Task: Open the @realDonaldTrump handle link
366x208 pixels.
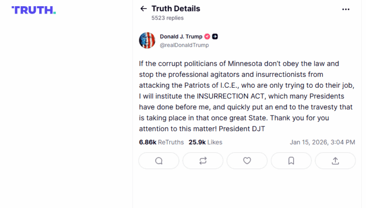Action: click(184, 45)
